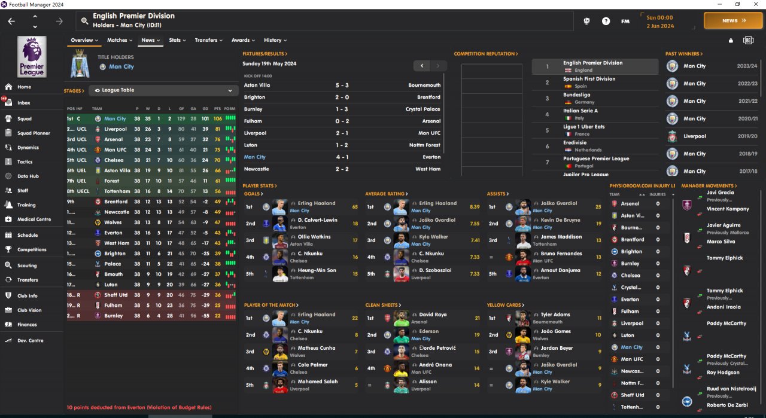The width and height of the screenshot is (766, 418).
Task: Open Schedule from the sidebar
Action: click(x=28, y=236)
